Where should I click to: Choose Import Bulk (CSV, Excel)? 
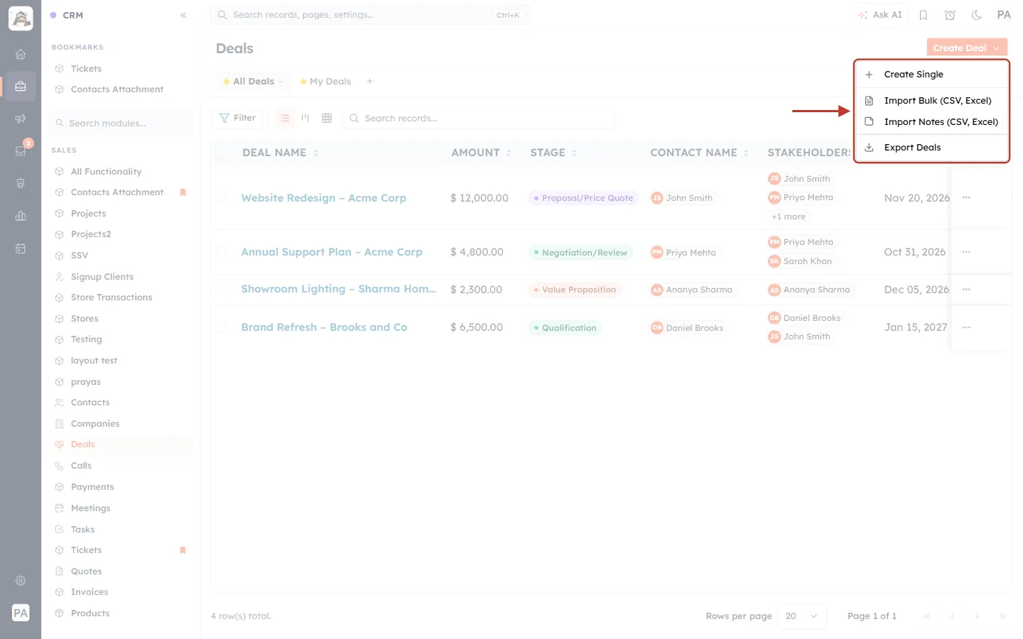point(931,101)
